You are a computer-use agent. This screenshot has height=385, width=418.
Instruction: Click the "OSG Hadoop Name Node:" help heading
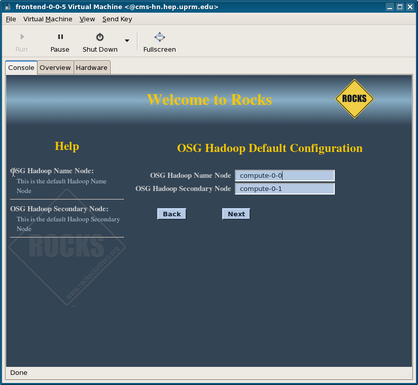point(52,171)
